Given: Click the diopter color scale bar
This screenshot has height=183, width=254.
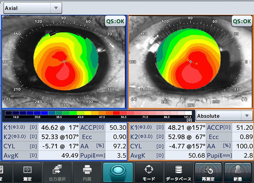Looking at the screenshot, I should pos(98,113).
